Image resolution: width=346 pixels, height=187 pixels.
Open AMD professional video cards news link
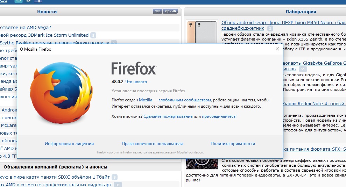56,185
